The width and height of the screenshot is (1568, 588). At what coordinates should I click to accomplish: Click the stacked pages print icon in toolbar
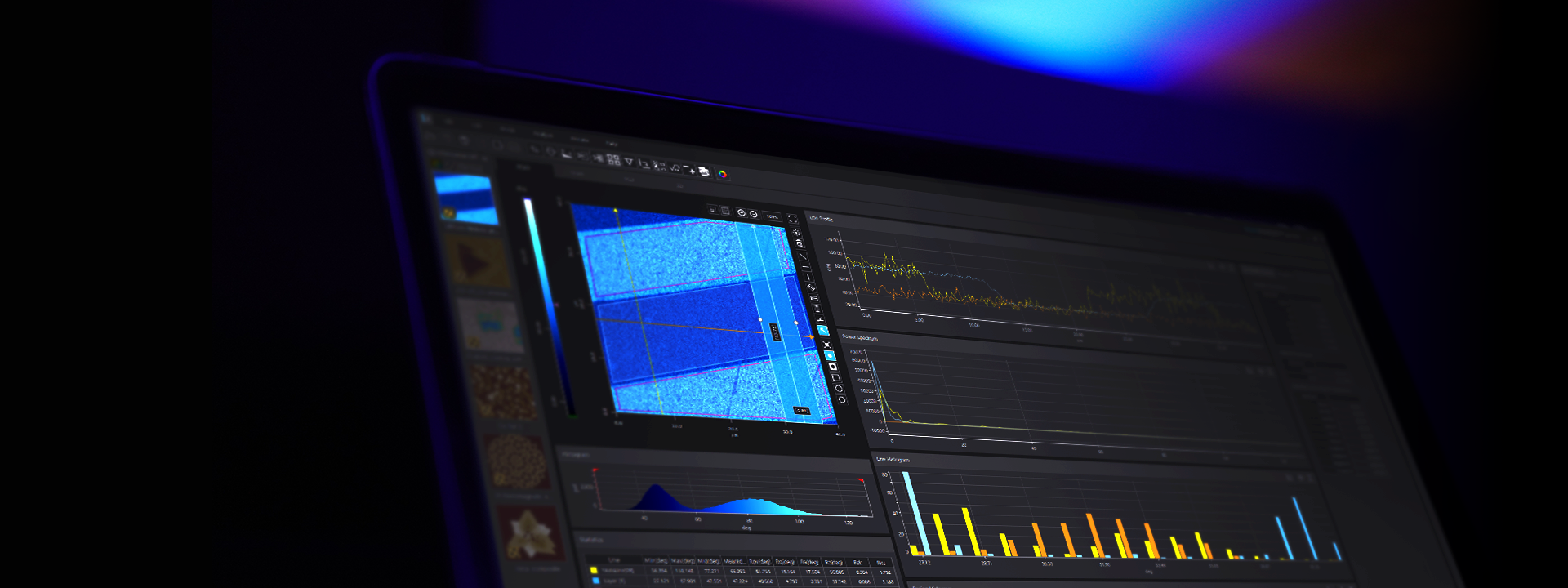click(x=704, y=171)
